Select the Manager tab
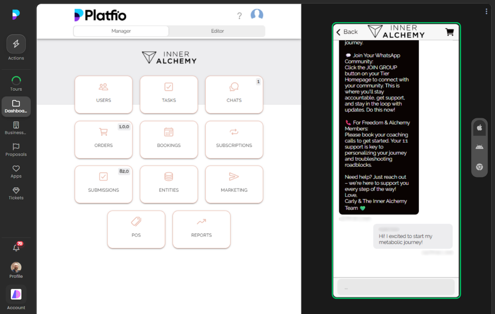This screenshot has width=495, height=314. coord(121,31)
